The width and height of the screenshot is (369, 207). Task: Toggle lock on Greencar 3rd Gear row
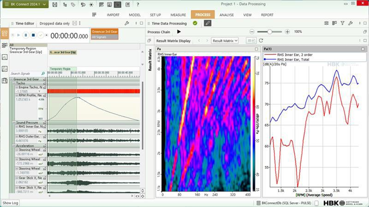coord(44,79)
